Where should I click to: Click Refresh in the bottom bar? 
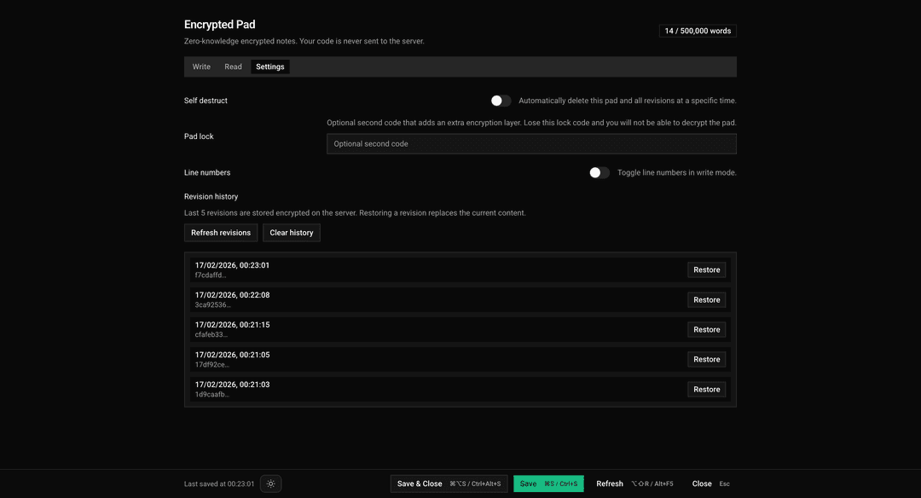point(610,484)
